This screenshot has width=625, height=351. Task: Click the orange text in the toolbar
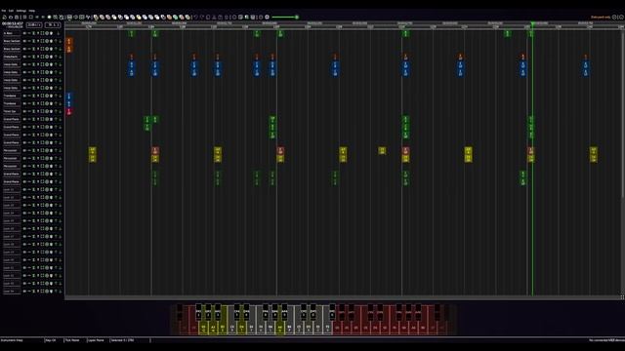click(x=601, y=18)
